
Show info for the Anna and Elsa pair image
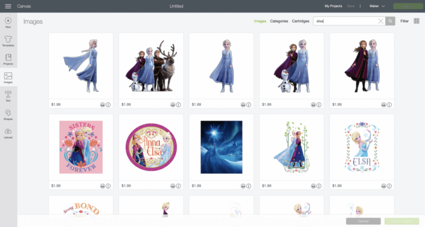coord(389,105)
